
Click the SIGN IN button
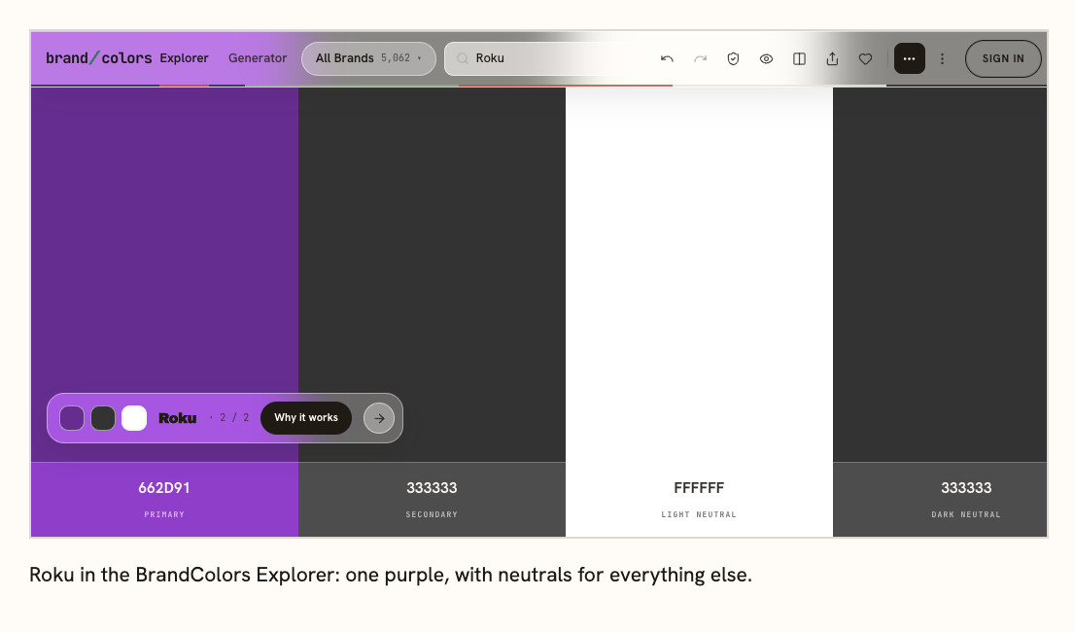click(x=1003, y=59)
